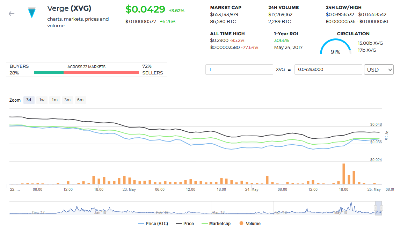
Task: Focus the XVG amount input field
Action: point(239,69)
